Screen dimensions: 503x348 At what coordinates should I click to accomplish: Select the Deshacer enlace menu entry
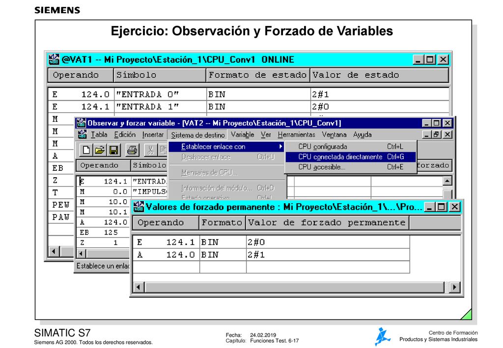coord(226,157)
